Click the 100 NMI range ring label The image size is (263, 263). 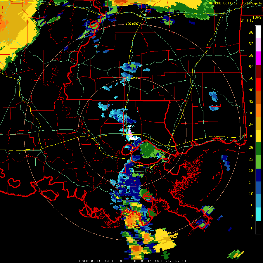coord(132,24)
